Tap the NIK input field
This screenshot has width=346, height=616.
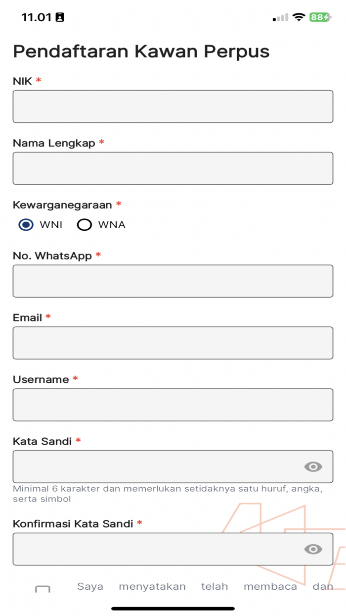(173, 106)
